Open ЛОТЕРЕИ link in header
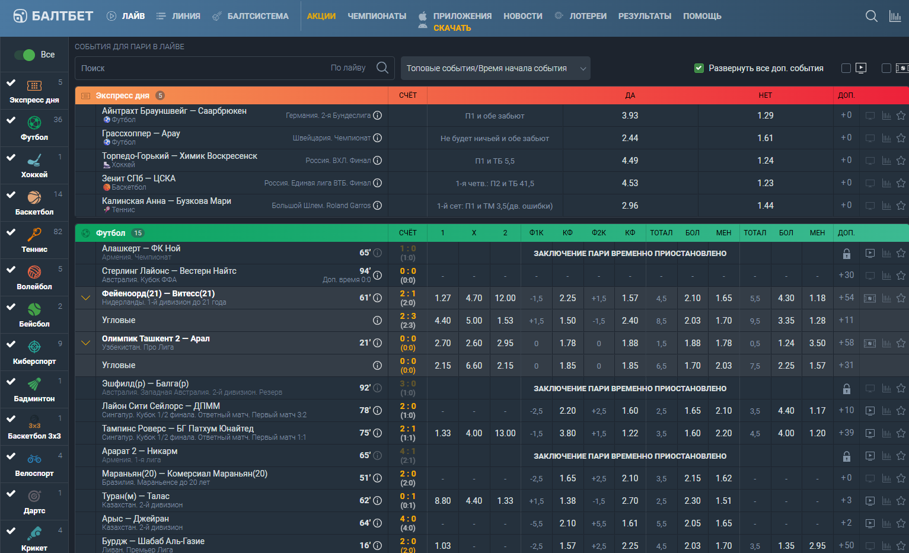The width and height of the screenshot is (909, 553). point(581,16)
